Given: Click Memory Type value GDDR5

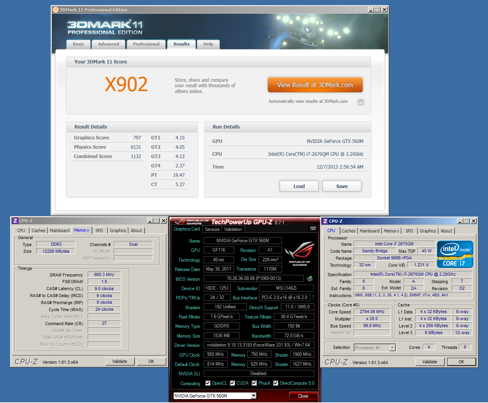Looking at the screenshot, I should 222,326.
